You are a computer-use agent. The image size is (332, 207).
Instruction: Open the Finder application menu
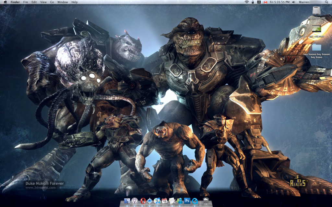pos(15,2)
